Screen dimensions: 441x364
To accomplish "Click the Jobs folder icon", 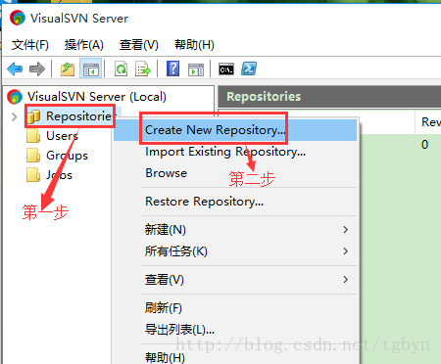I will 33,175.
